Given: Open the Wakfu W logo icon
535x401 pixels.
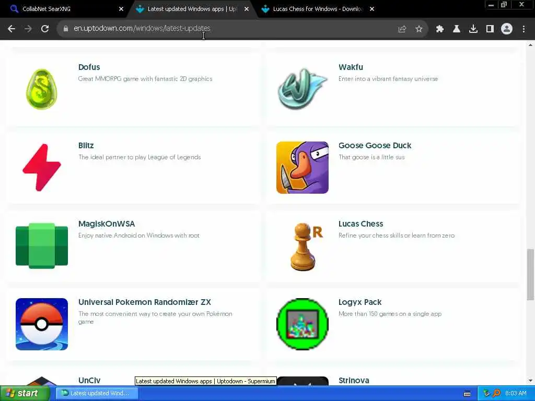Looking at the screenshot, I should point(303,89).
